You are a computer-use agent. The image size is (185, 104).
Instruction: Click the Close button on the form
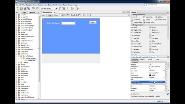pos(93,22)
